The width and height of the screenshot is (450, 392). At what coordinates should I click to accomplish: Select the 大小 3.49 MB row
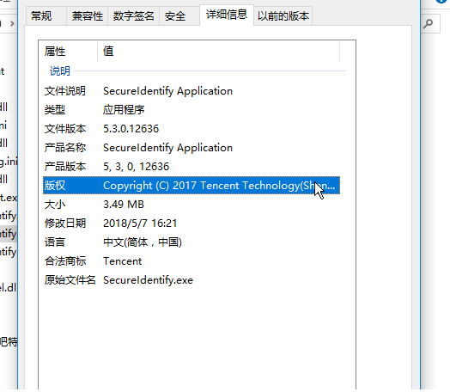[x=192, y=205]
